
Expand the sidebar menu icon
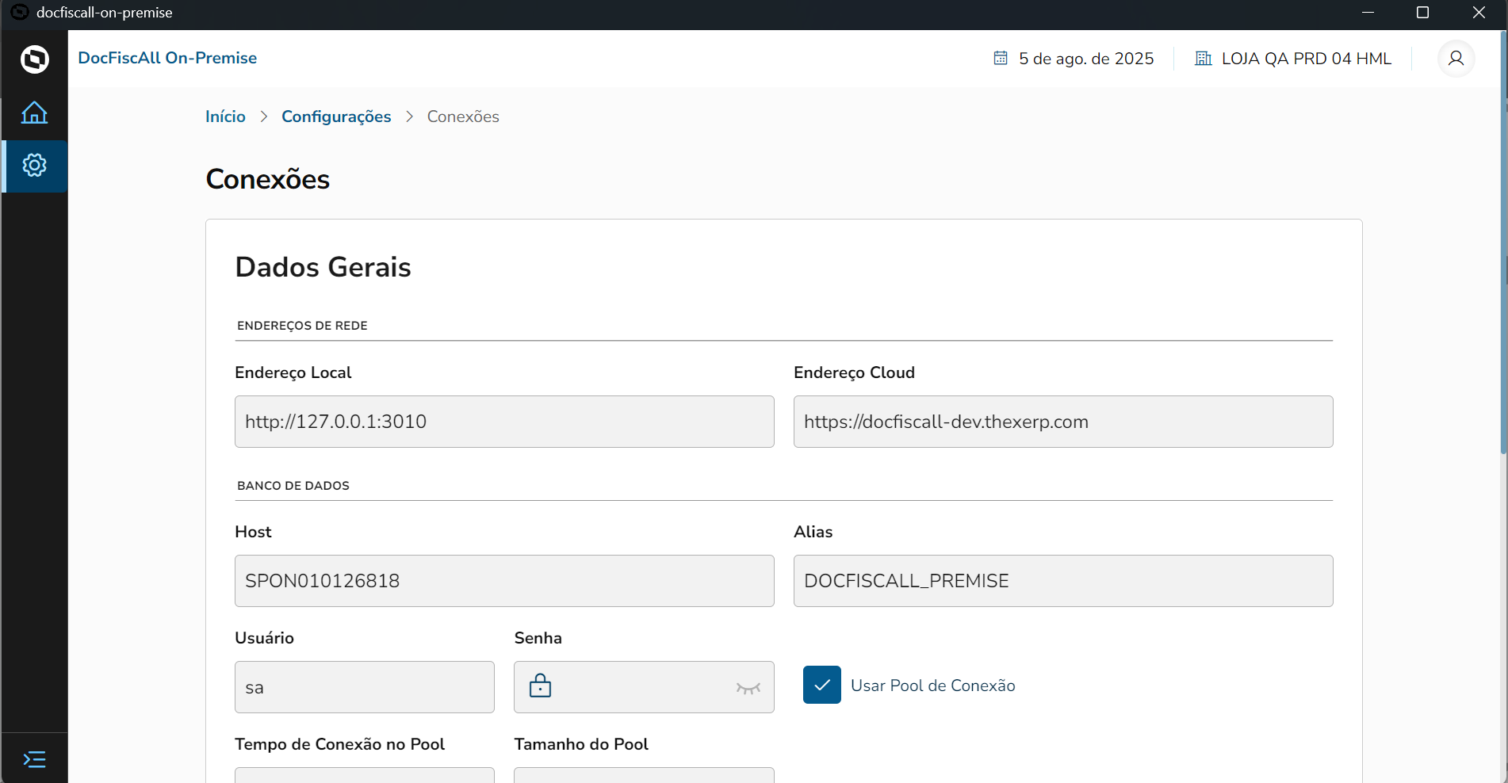34,759
